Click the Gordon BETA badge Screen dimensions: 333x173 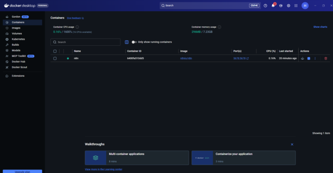click(25, 17)
